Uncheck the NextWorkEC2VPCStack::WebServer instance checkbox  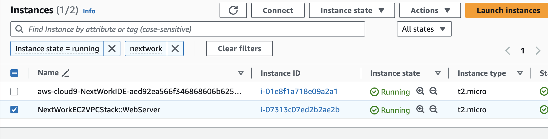click(14, 110)
